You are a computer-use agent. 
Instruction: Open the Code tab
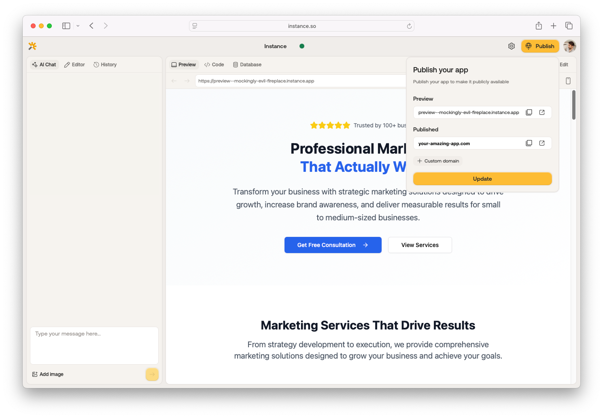[x=214, y=65]
